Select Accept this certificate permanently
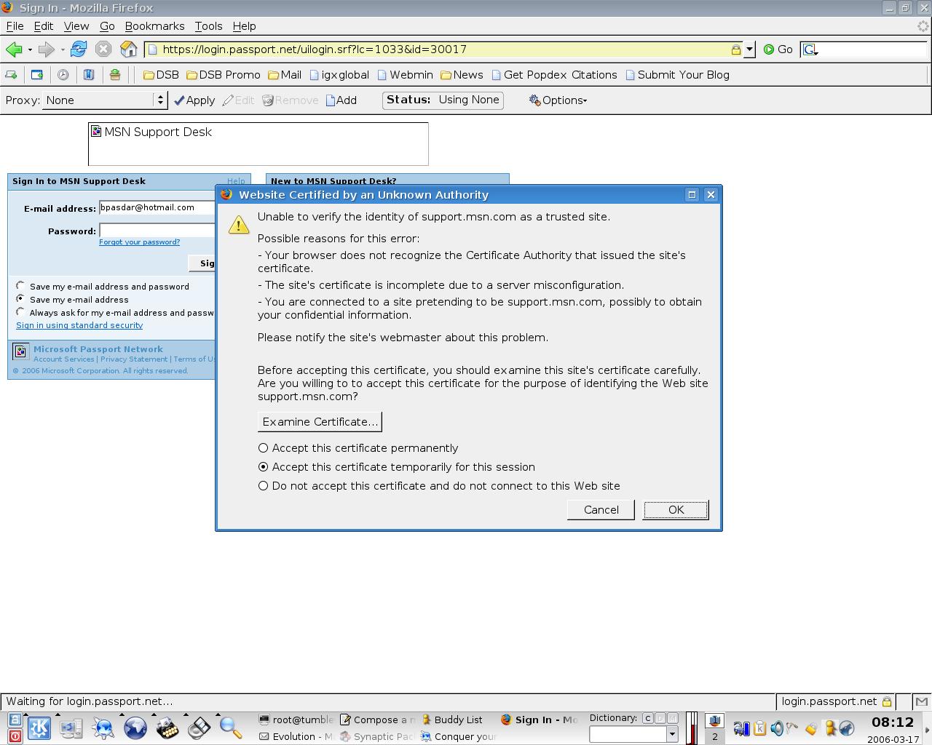The width and height of the screenshot is (932, 745). (264, 448)
